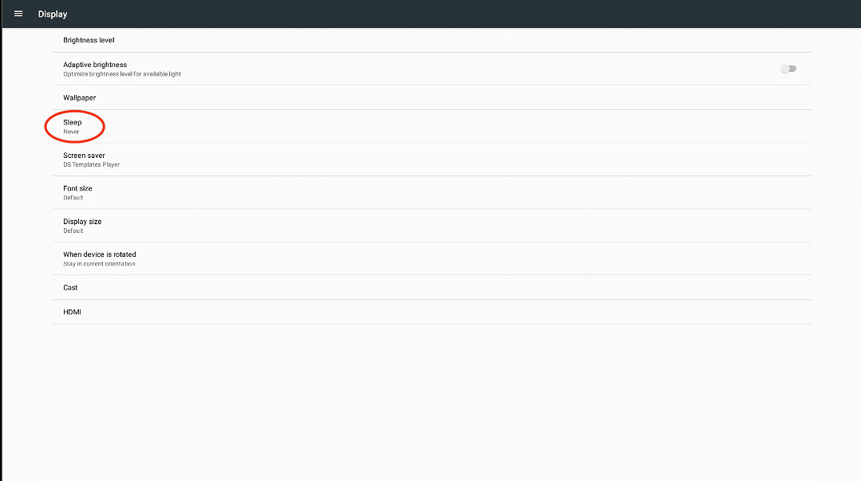Click the Default value under Font size

pos(73,198)
